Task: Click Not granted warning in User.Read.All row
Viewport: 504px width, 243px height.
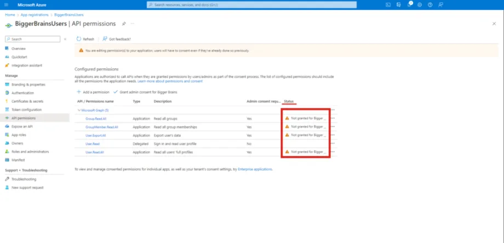Action: 305,152
